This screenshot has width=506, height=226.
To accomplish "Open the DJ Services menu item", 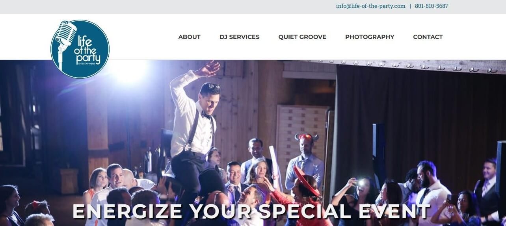I will (239, 37).
